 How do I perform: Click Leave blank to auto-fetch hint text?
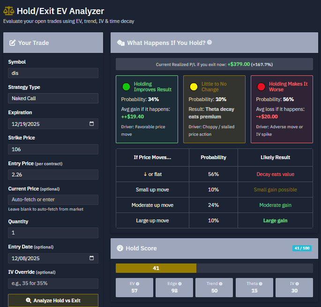click(45, 209)
